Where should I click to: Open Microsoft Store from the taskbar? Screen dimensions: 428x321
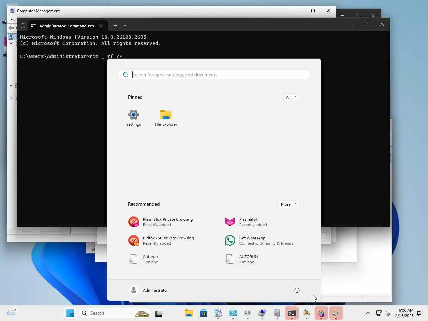click(203, 313)
